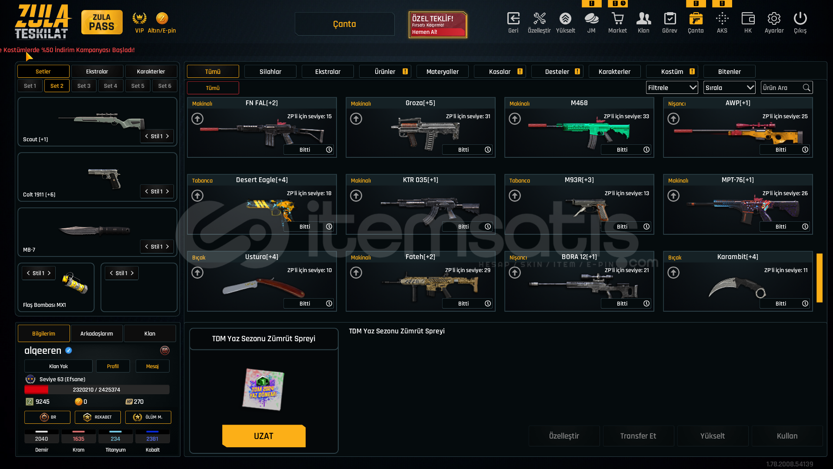Click the UZAT extend button

click(264, 436)
